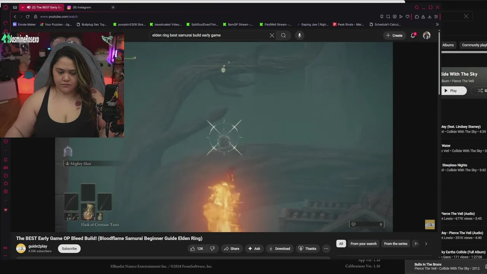Open the Schedule1-Calcul bookmark
Viewport: 487px width, 274px height.
(x=385, y=24)
